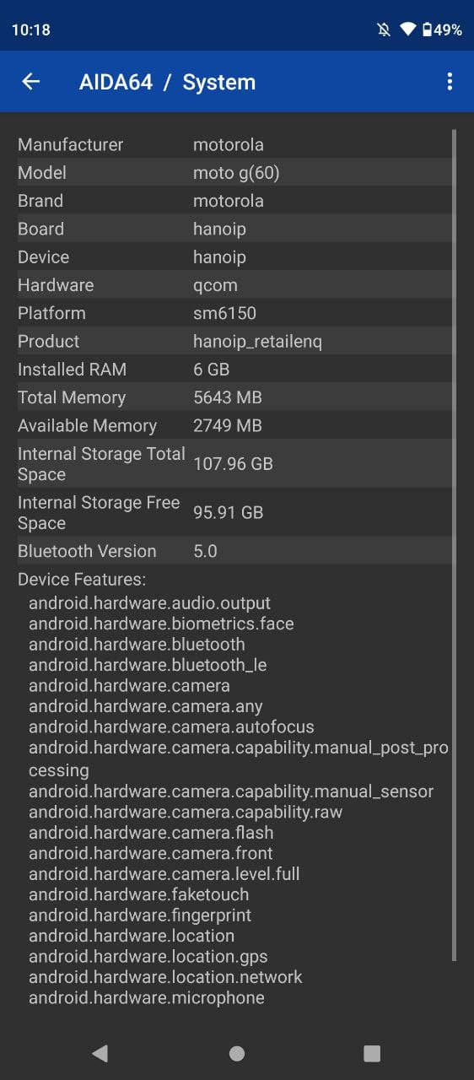The image size is (474, 1080).
Task: Select Internal Storage Total Space row
Action: click(x=235, y=463)
